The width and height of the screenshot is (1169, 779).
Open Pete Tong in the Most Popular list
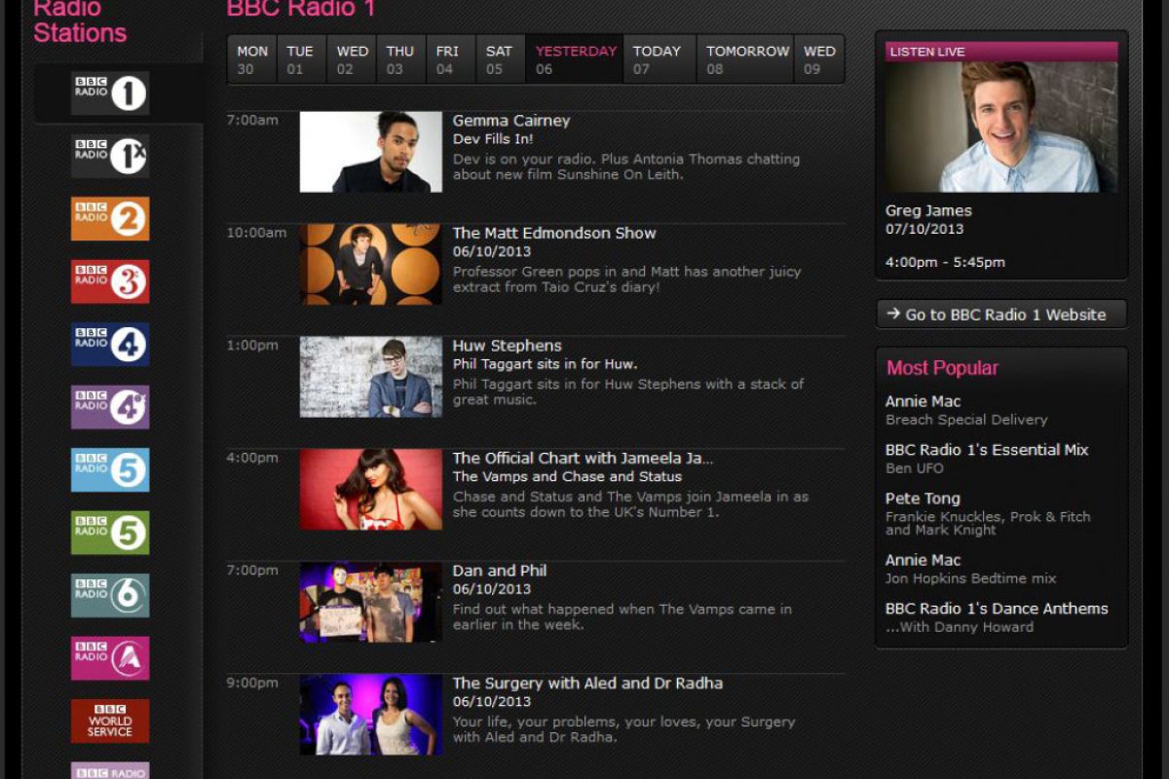point(922,499)
